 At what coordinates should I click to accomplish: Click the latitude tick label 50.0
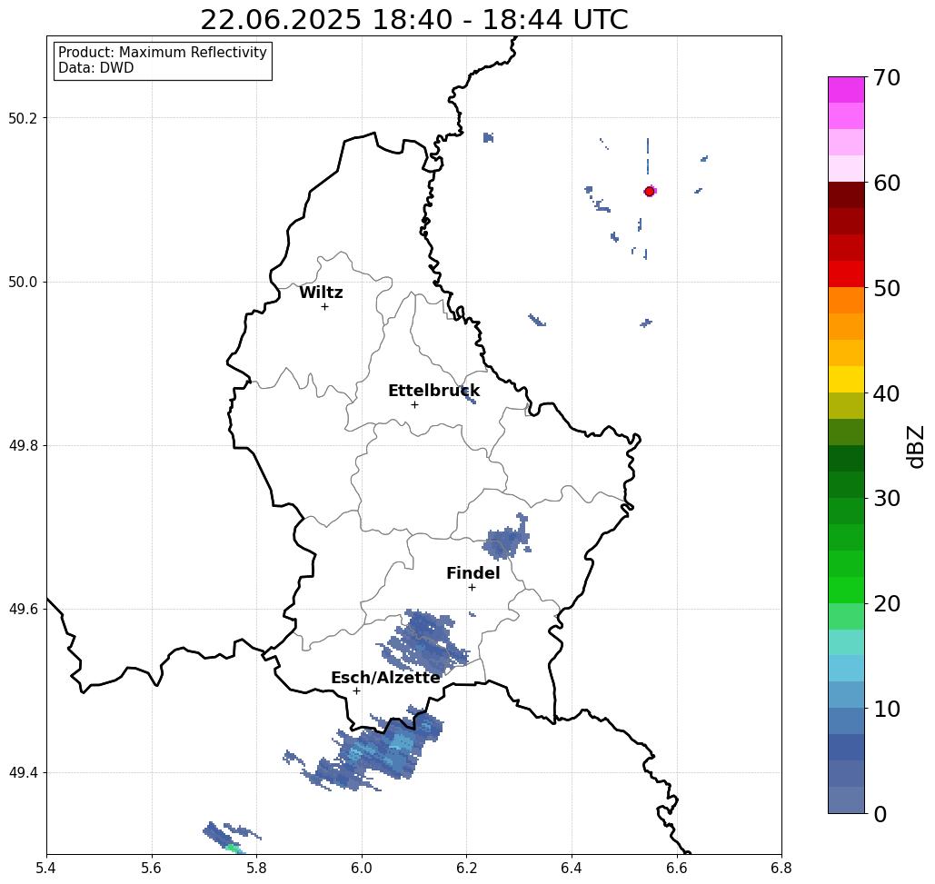tap(23, 282)
